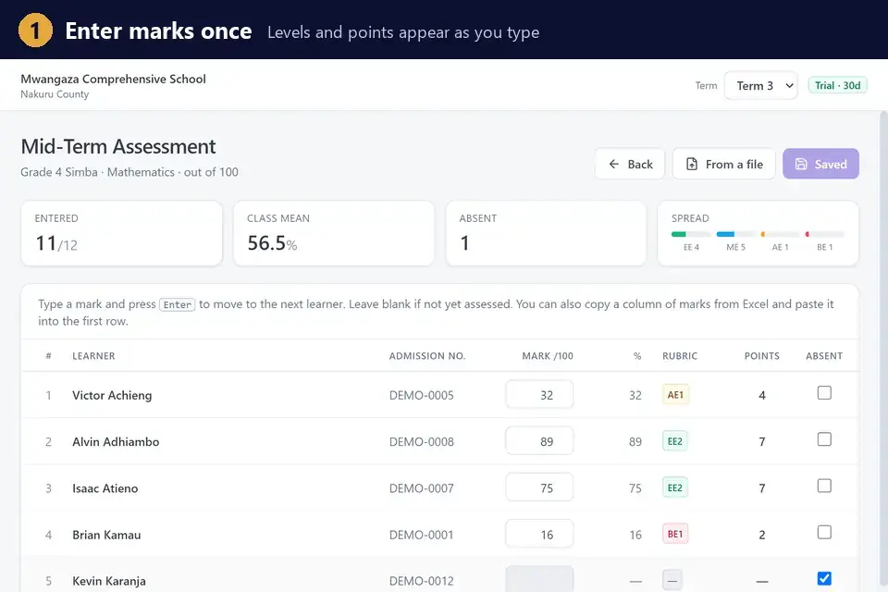The image size is (888, 592).
Task: Click admission number DEMO-0005
Action: (422, 395)
